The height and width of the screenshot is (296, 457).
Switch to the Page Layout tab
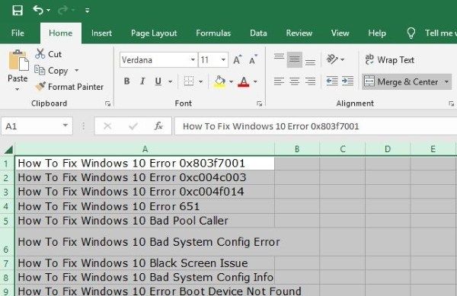tap(154, 33)
